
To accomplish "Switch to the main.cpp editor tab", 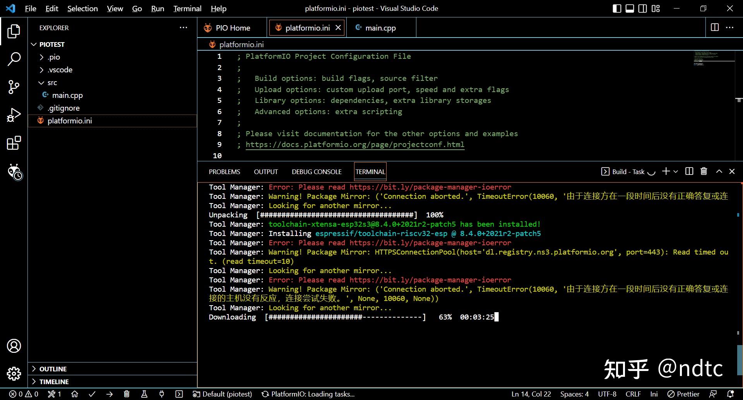I will click(380, 28).
